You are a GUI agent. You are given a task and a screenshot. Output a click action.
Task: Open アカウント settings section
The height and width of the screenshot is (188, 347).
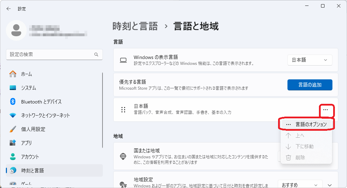pos(30,157)
